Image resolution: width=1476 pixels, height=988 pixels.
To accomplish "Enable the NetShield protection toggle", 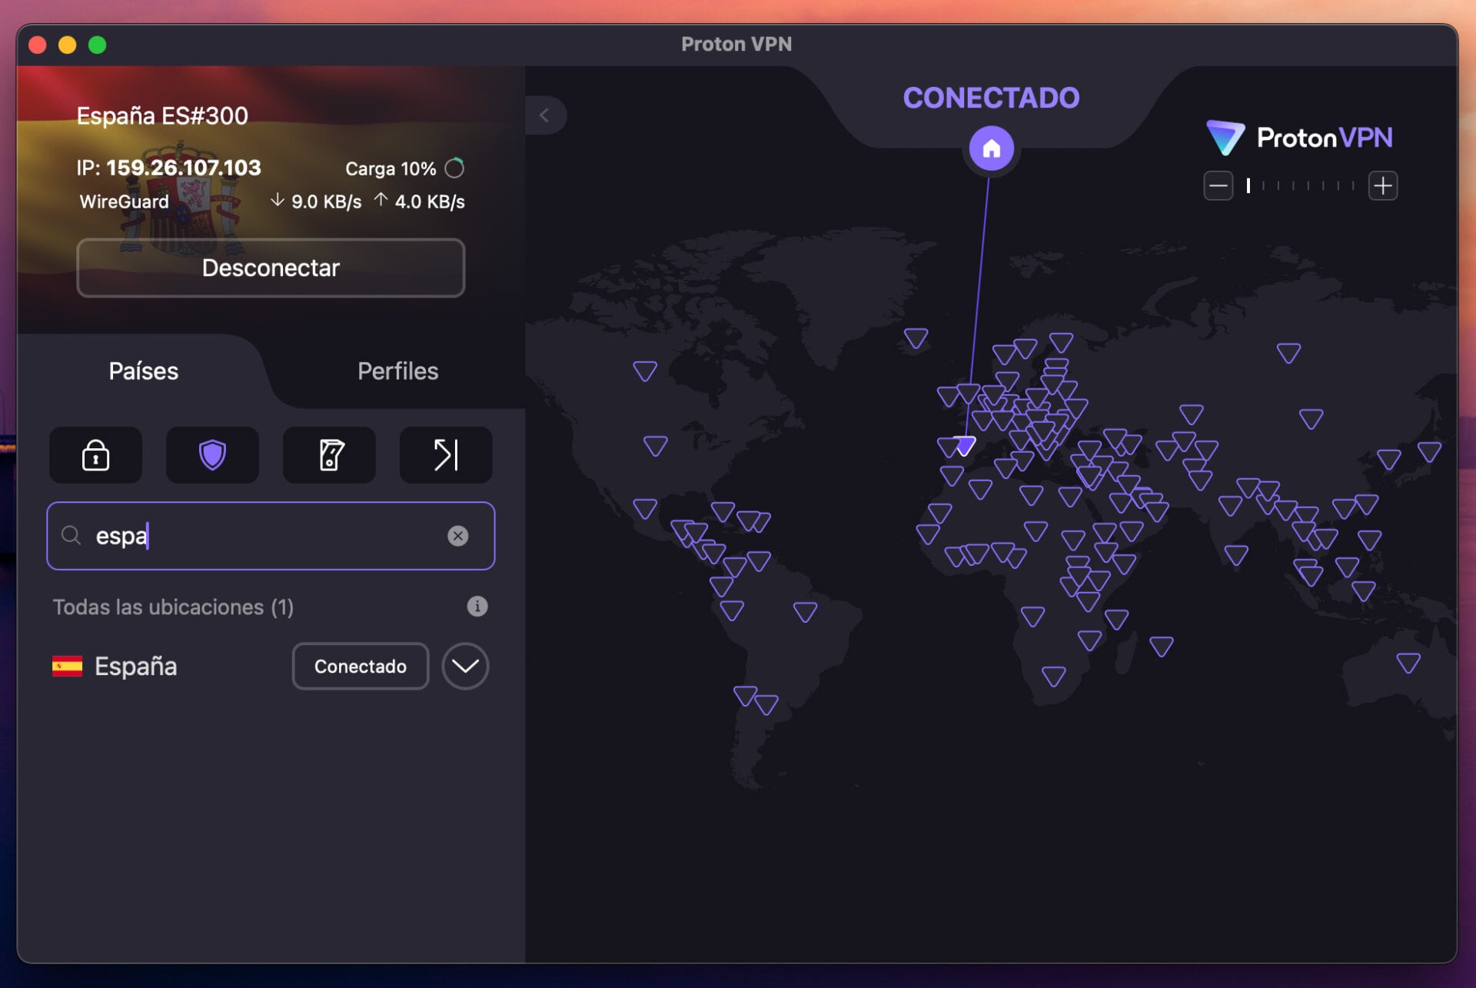I will 212,455.
